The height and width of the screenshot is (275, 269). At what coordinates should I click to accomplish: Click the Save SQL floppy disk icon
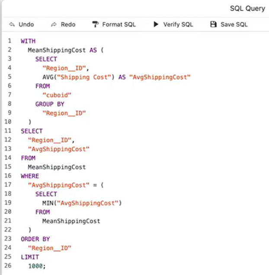[x=213, y=25]
